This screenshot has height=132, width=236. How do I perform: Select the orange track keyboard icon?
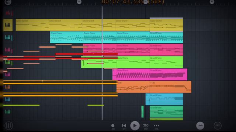pyautogui.click(x=8, y=87)
